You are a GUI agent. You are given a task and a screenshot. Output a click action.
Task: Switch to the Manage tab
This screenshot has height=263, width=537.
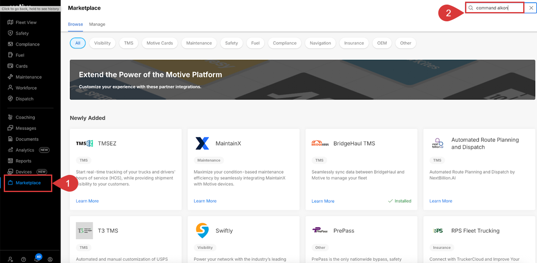coord(97,24)
